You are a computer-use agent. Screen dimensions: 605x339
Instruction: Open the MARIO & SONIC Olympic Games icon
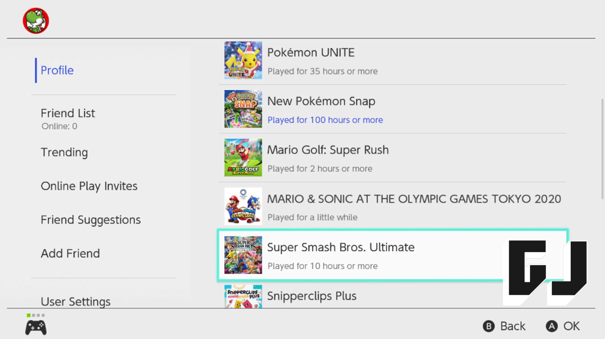pos(243,206)
